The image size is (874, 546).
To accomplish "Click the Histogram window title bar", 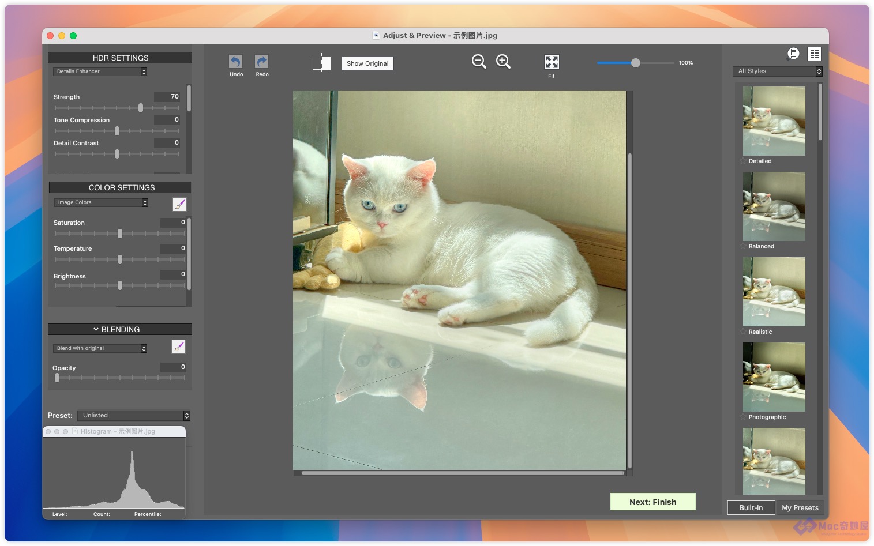I will 114,431.
